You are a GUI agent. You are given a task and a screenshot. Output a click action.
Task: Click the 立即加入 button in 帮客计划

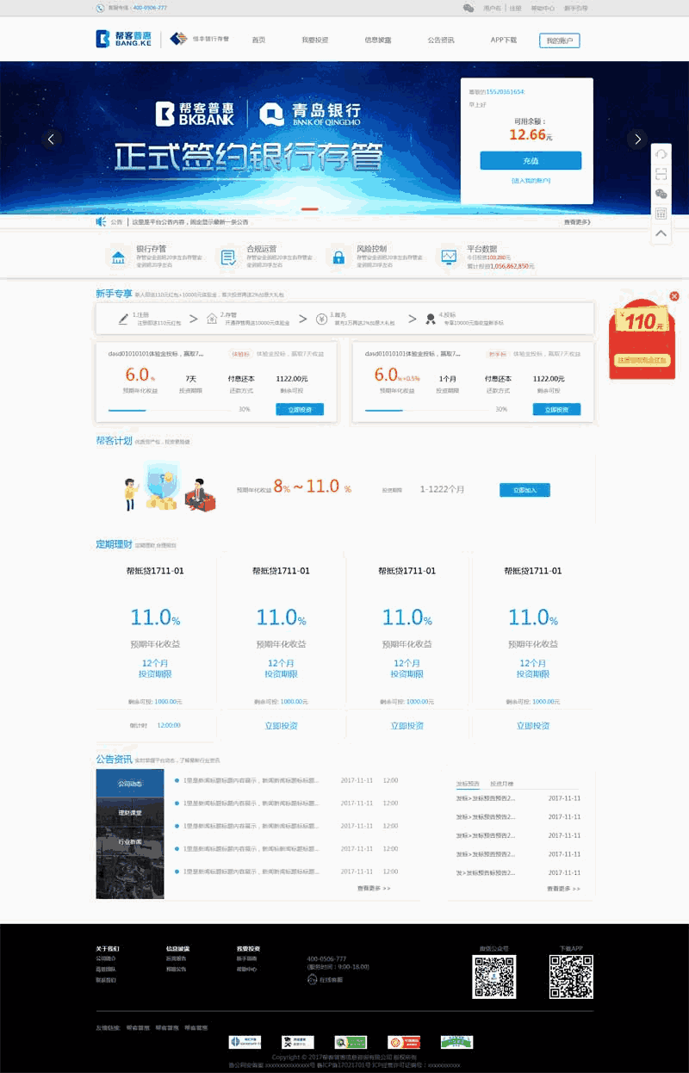(x=525, y=490)
